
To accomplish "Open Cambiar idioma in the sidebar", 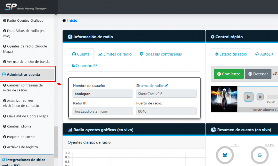I will [x=19, y=126].
